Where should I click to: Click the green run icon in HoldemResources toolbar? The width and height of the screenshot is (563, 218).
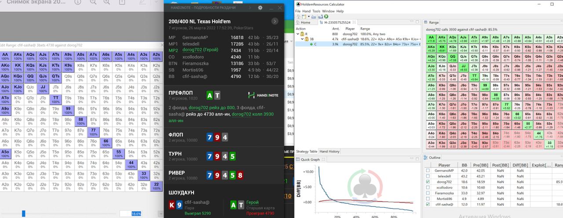pyautogui.click(x=326, y=16)
